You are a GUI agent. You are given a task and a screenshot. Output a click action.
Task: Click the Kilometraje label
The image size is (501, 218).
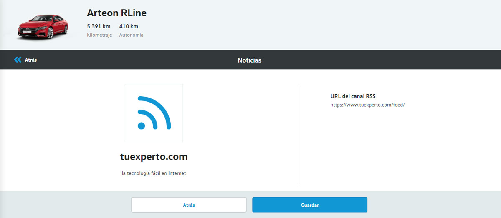point(99,35)
